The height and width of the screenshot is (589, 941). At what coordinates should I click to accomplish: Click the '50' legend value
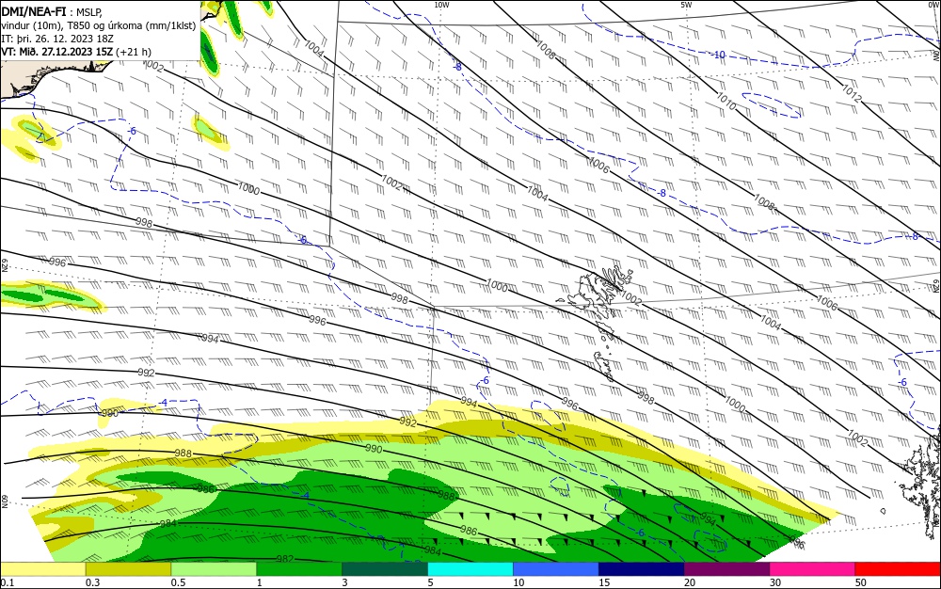point(861,582)
